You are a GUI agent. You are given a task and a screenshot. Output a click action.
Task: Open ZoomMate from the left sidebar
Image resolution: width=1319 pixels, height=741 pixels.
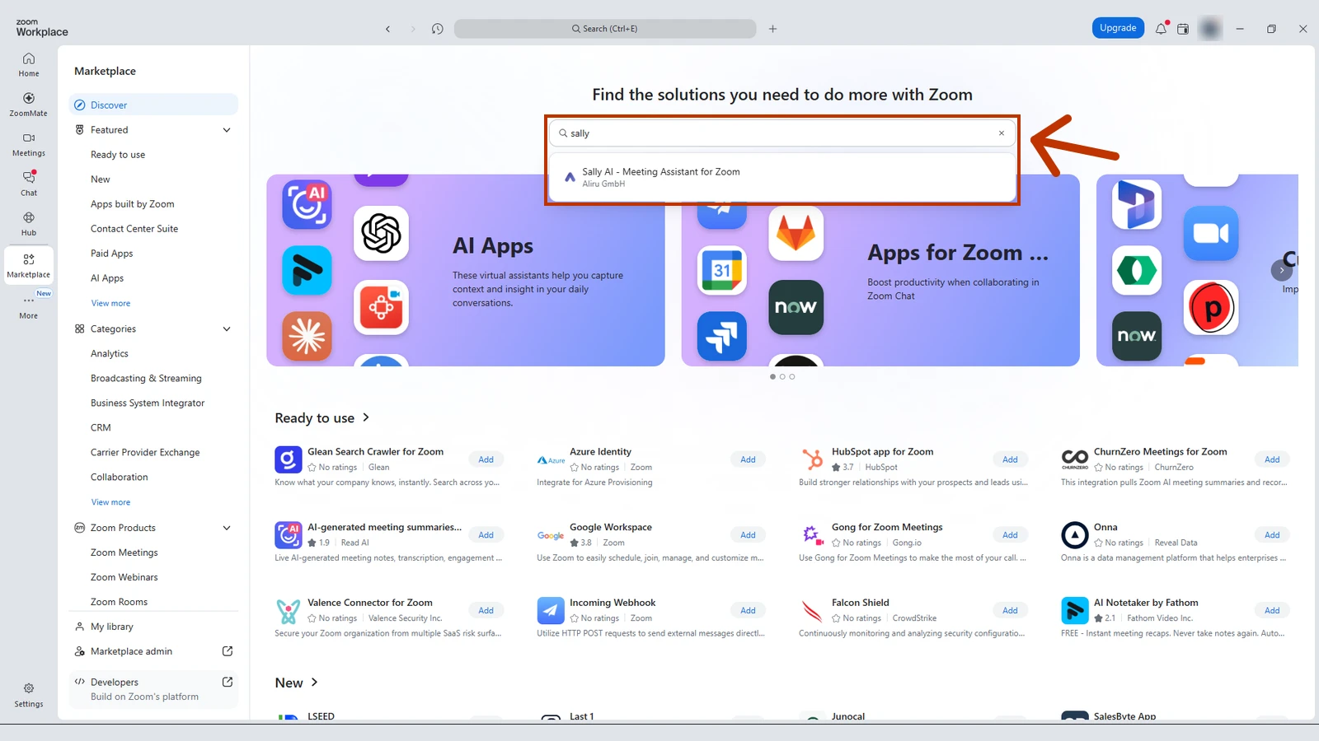point(29,104)
